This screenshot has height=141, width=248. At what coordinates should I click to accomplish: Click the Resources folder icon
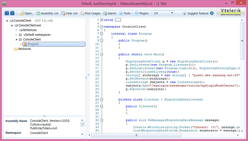15,49
